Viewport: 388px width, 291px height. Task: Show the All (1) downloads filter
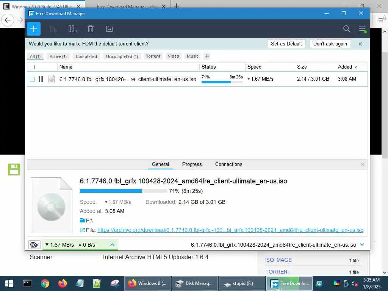pyautogui.click(x=35, y=56)
